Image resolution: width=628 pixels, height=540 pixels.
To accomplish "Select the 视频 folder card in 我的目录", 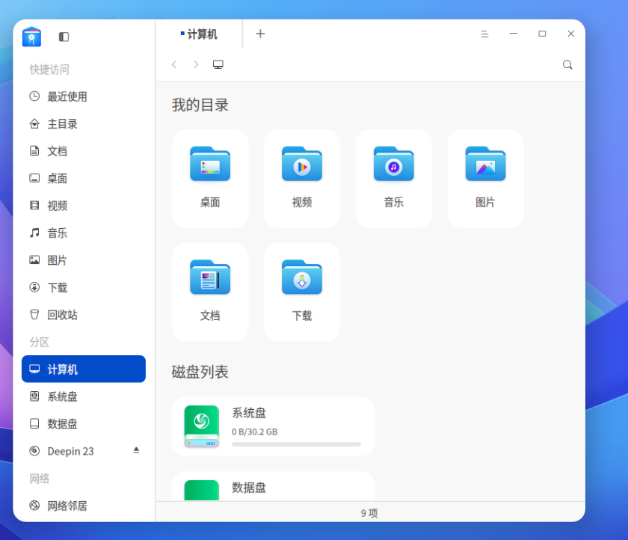I will [x=302, y=179].
